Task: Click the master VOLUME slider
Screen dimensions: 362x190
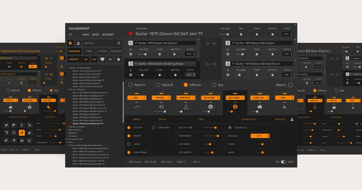Action: coord(224,34)
